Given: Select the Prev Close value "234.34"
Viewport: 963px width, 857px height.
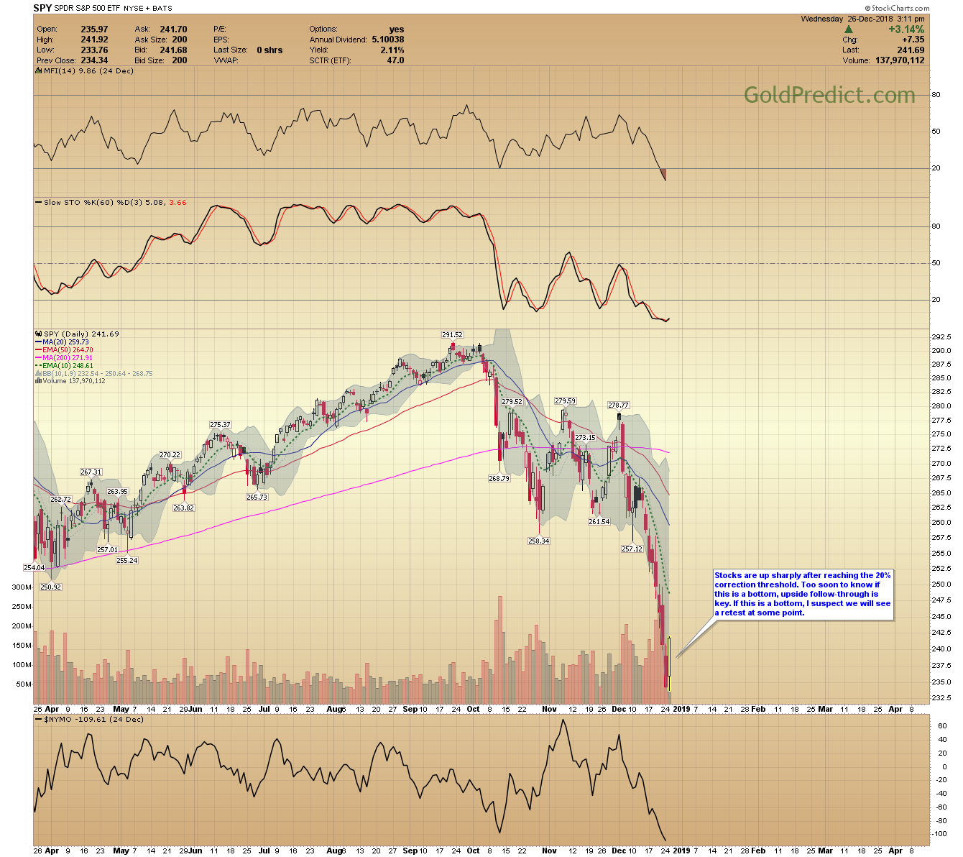Looking at the screenshot, I should point(94,60).
